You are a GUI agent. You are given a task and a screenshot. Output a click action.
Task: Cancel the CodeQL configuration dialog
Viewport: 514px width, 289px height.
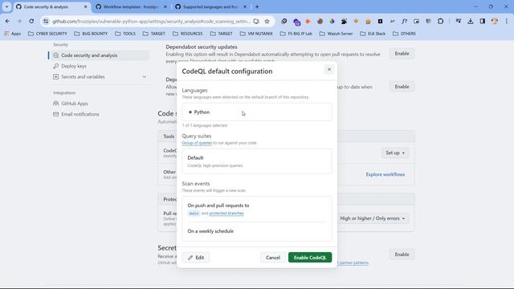(x=273, y=258)
